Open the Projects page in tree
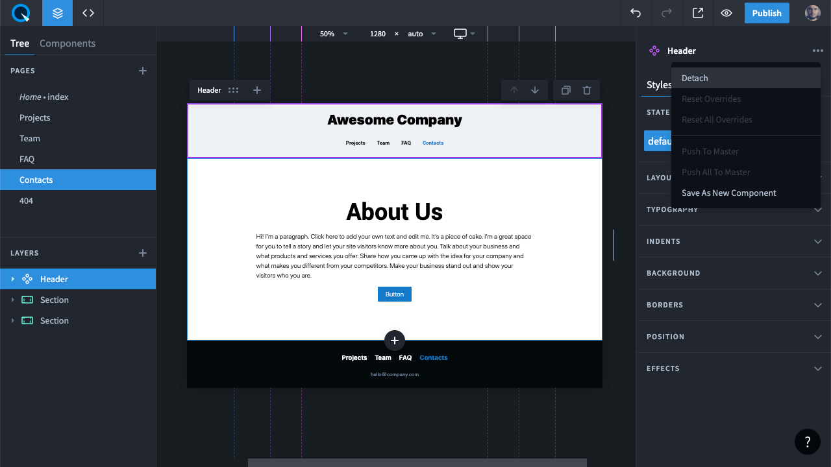Screen dimensions: 831x467 tap(35, 117)
